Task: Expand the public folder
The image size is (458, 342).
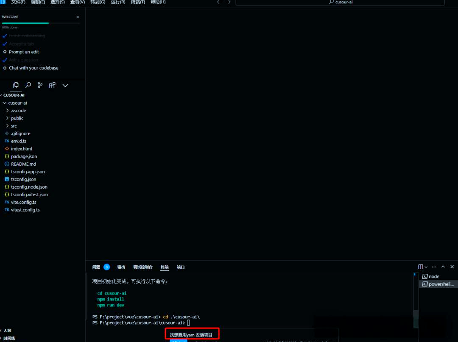Action: [17, 118]
